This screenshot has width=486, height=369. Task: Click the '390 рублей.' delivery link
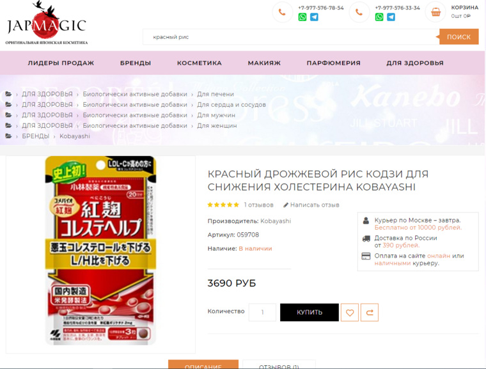pos(401,246)
